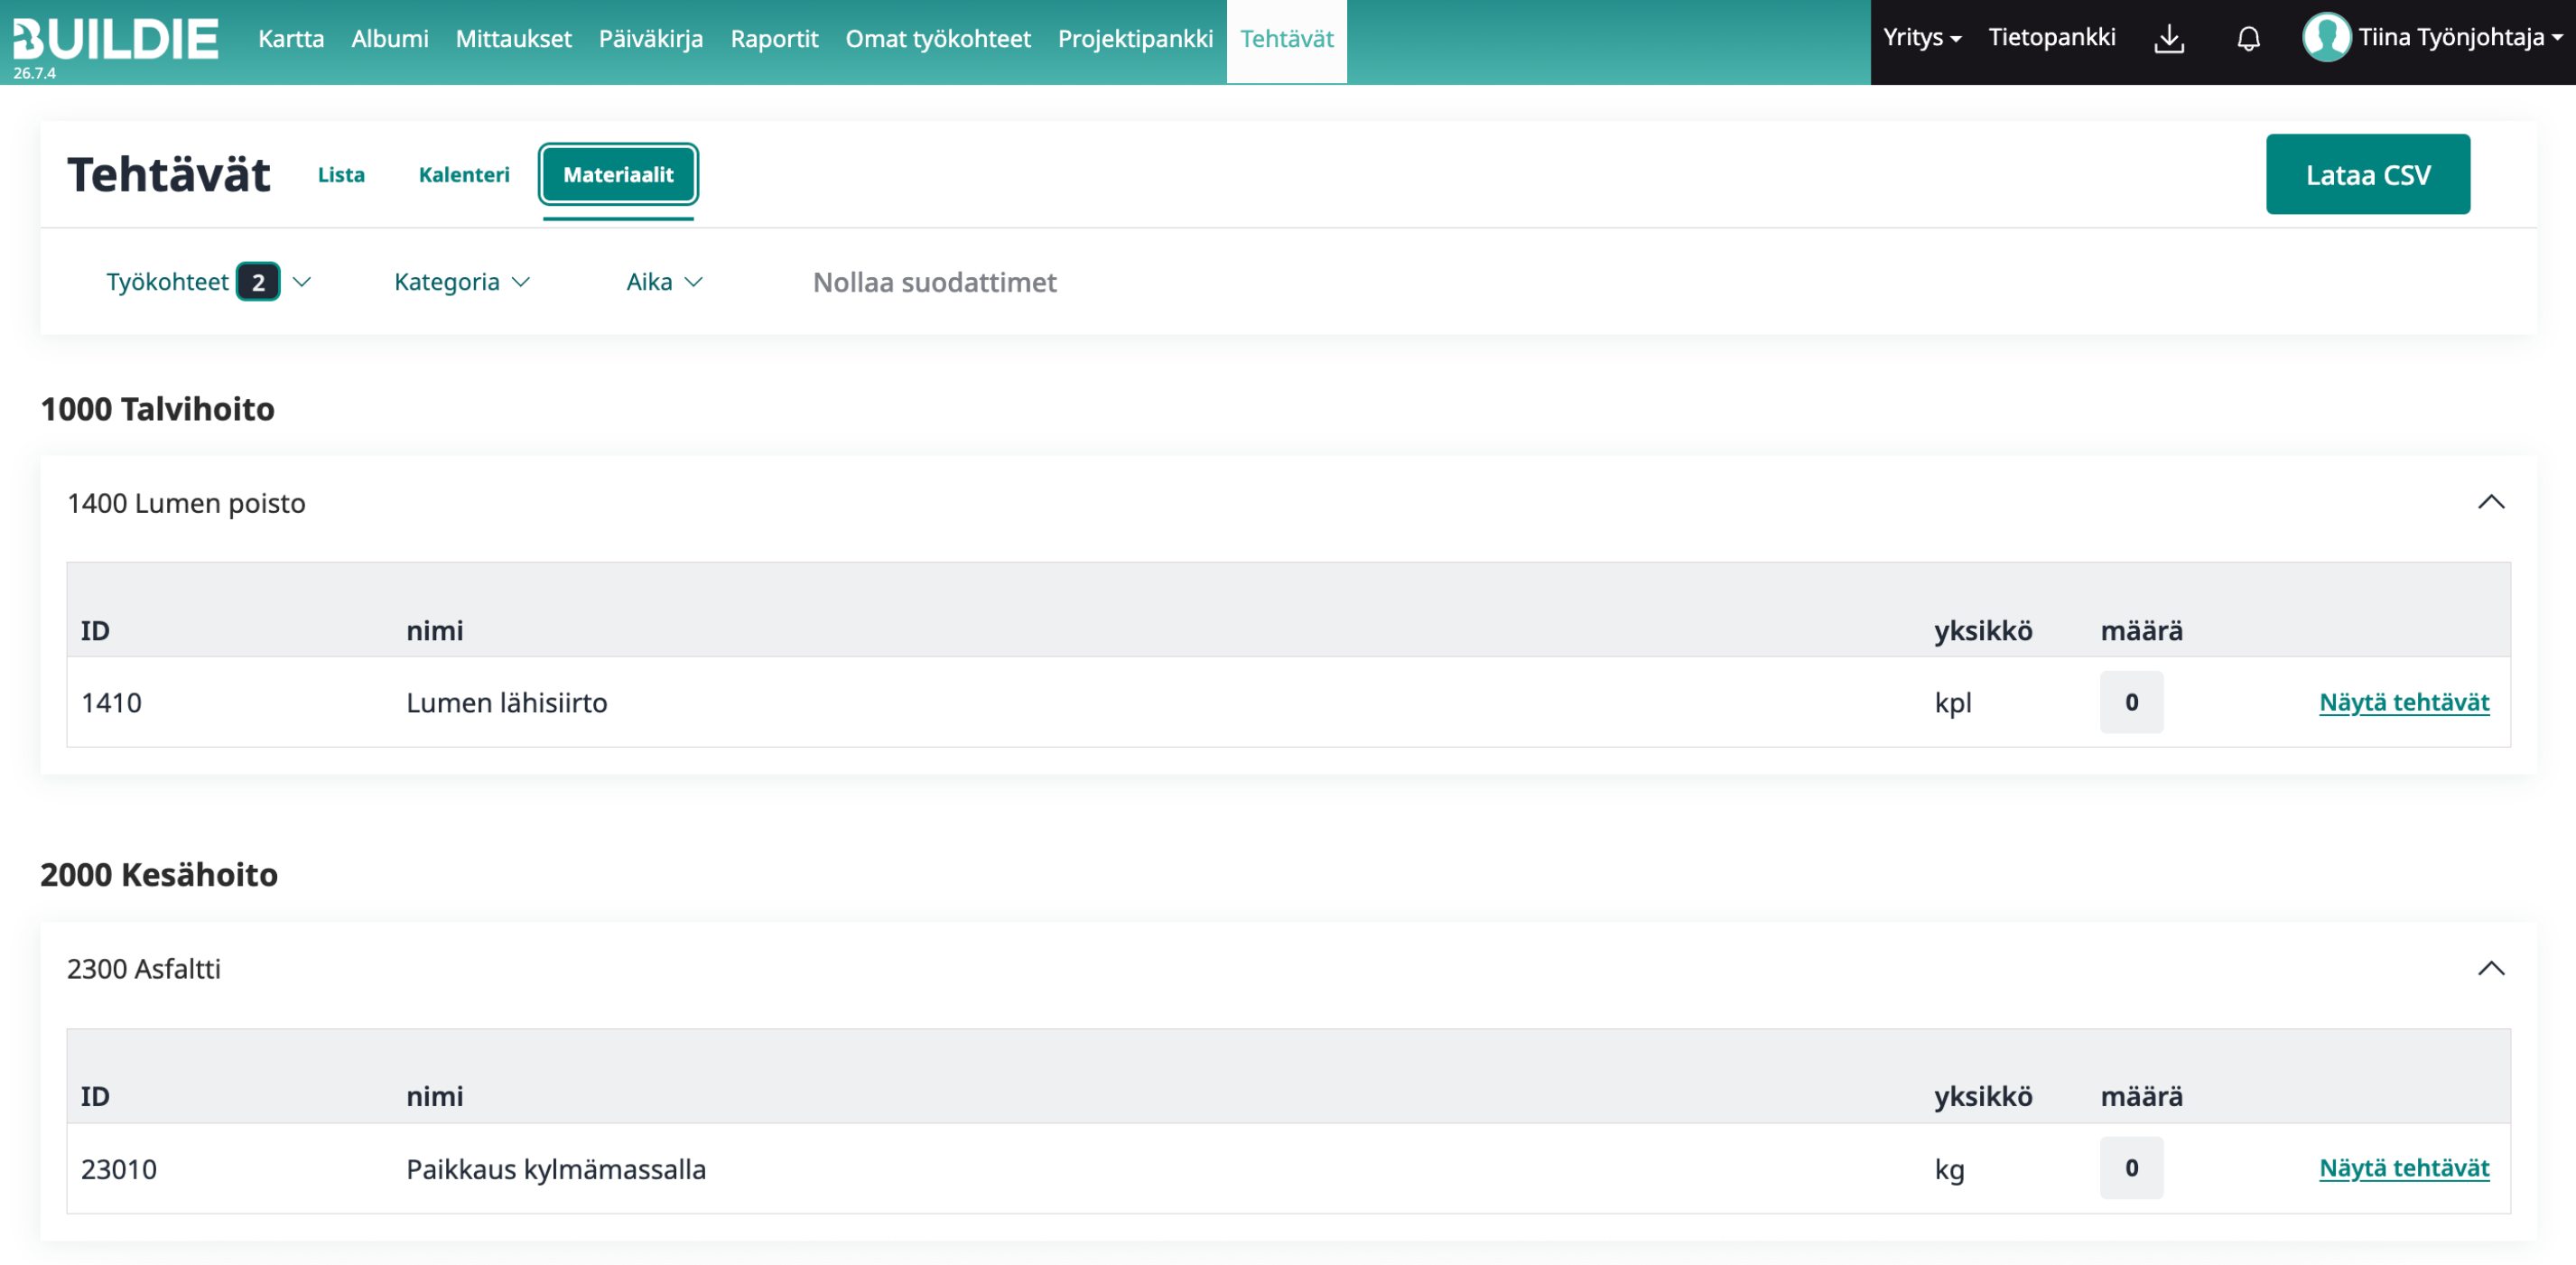
Task: Open Mittaukset page
Action: pos(513,39)
